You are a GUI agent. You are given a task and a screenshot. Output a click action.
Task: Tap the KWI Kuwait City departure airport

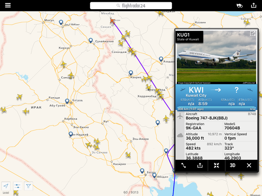196,92
